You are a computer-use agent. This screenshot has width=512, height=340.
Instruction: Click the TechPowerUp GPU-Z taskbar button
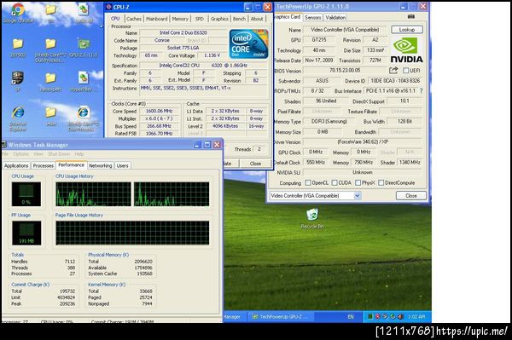tap(282, 316)
